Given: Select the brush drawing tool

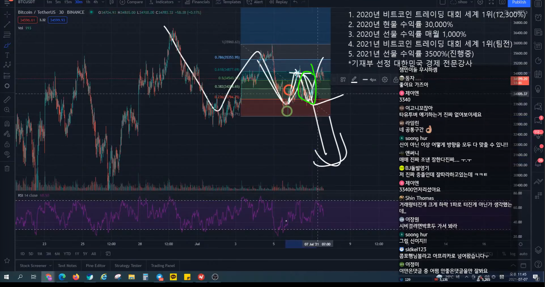Looking at the screenshot, I should (x=7, y=45).
